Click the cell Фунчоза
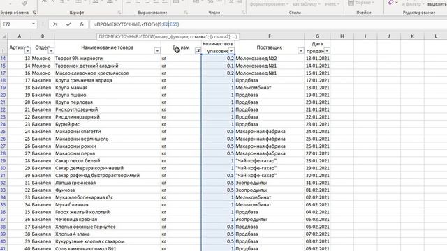Viewport: 447px width, 251px height. coord(107,190)
